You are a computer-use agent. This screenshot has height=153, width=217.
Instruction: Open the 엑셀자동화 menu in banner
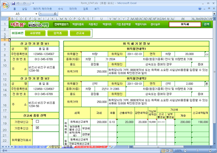(x=78, y=24)
